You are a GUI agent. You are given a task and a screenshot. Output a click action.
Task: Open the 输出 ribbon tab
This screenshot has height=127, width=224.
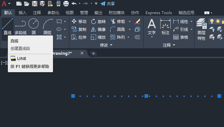point(98,12)
